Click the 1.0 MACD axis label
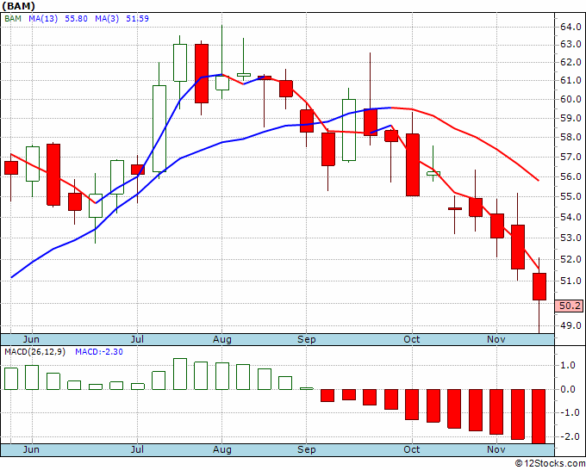 coord(568,366)
